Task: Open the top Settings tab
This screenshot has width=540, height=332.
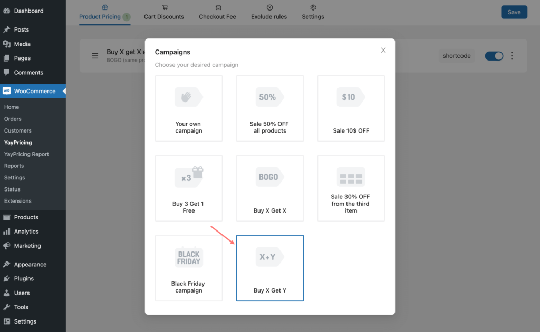Action: (x=313, y=13)
